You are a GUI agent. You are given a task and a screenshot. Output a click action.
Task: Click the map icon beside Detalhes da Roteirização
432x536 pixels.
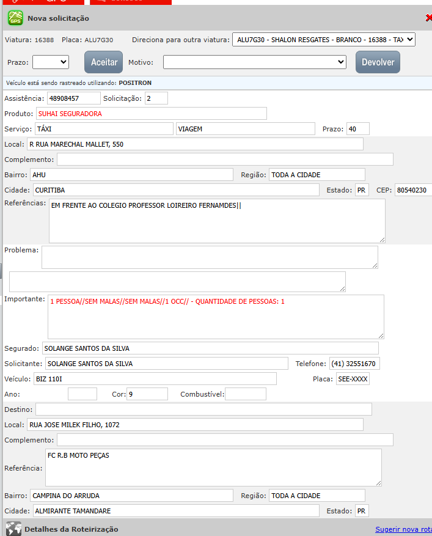pyautogui.click(x=13, y=529)
